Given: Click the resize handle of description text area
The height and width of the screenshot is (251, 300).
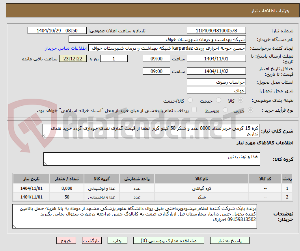Looking at the screenshot, I should [x=45, y=135].
